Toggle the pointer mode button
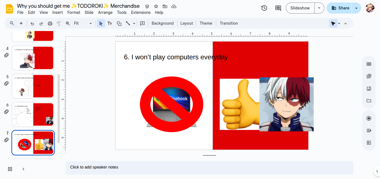Viewport: 380px width, 179px height. pyautogui.click(x=333, y=24)
